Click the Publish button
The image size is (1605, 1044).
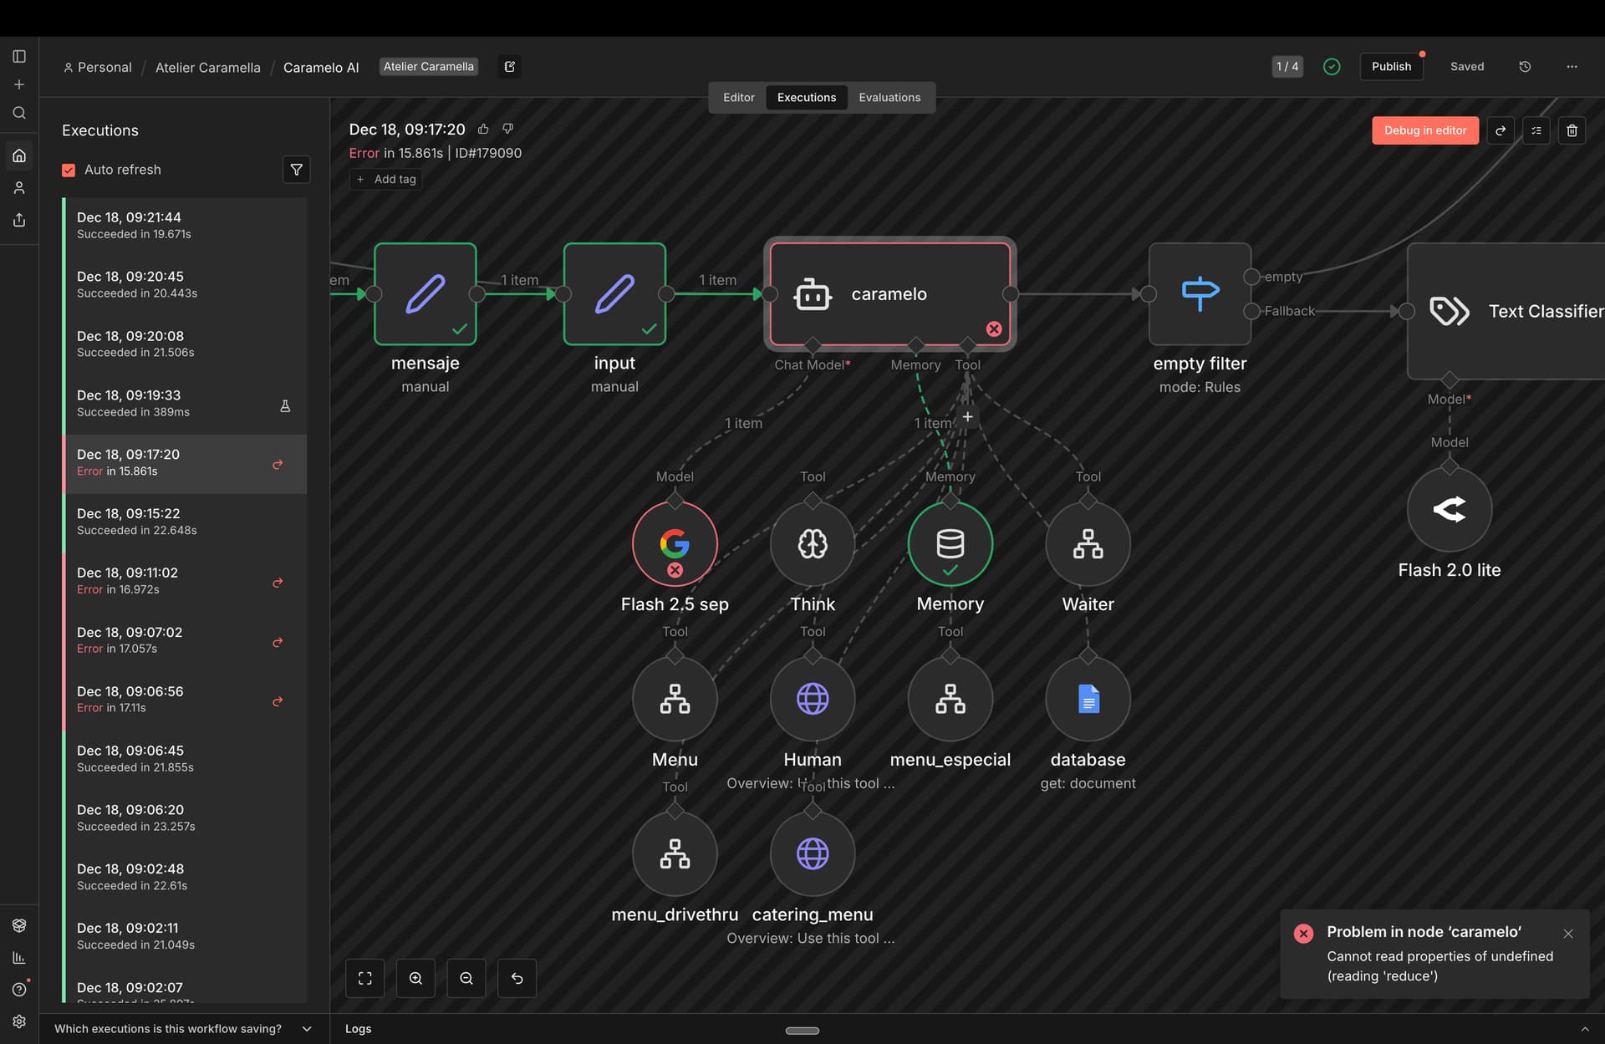(x=1391, y=67)
